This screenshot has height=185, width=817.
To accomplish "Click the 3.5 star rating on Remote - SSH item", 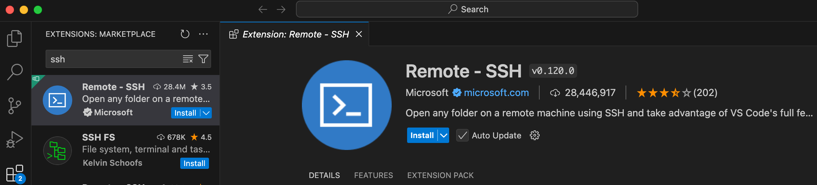I will (201, 87).
